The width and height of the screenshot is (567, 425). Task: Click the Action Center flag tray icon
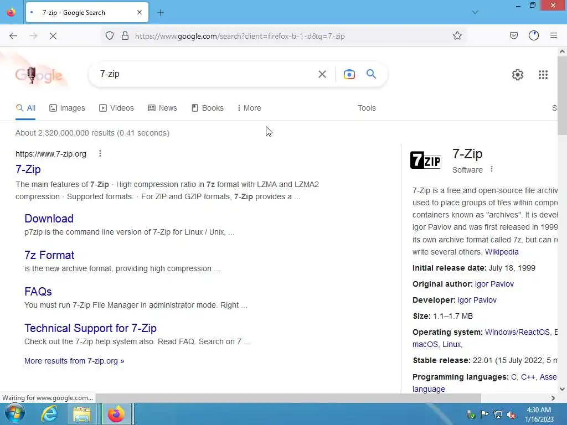pyautogui.click(x=484, y=414)
